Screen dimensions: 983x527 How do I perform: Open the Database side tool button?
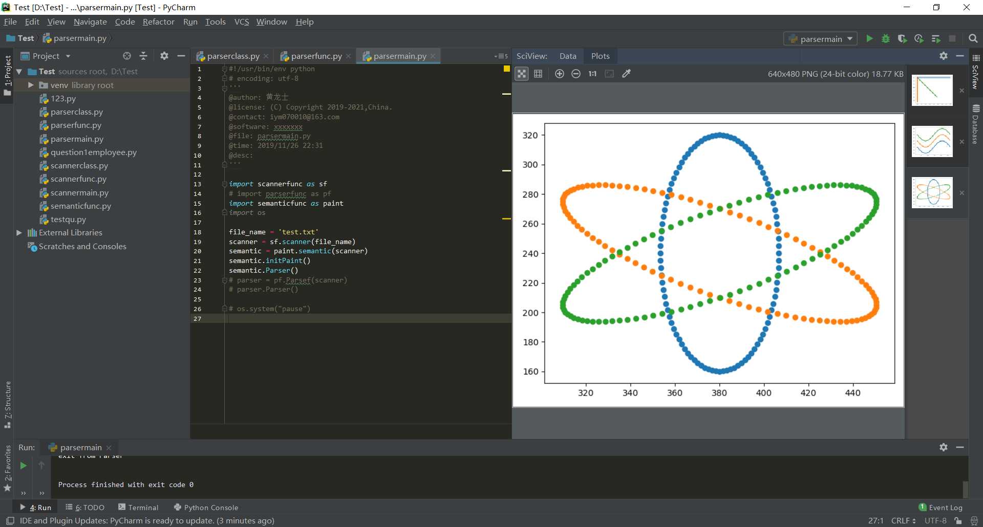[x=976, y=124]
